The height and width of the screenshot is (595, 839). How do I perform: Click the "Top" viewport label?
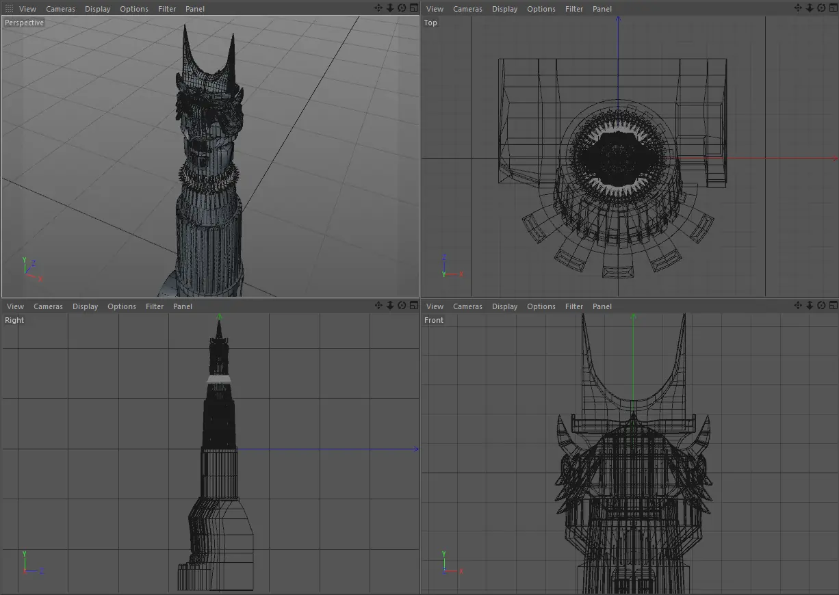pyautogui.click(x=430, y=23)
